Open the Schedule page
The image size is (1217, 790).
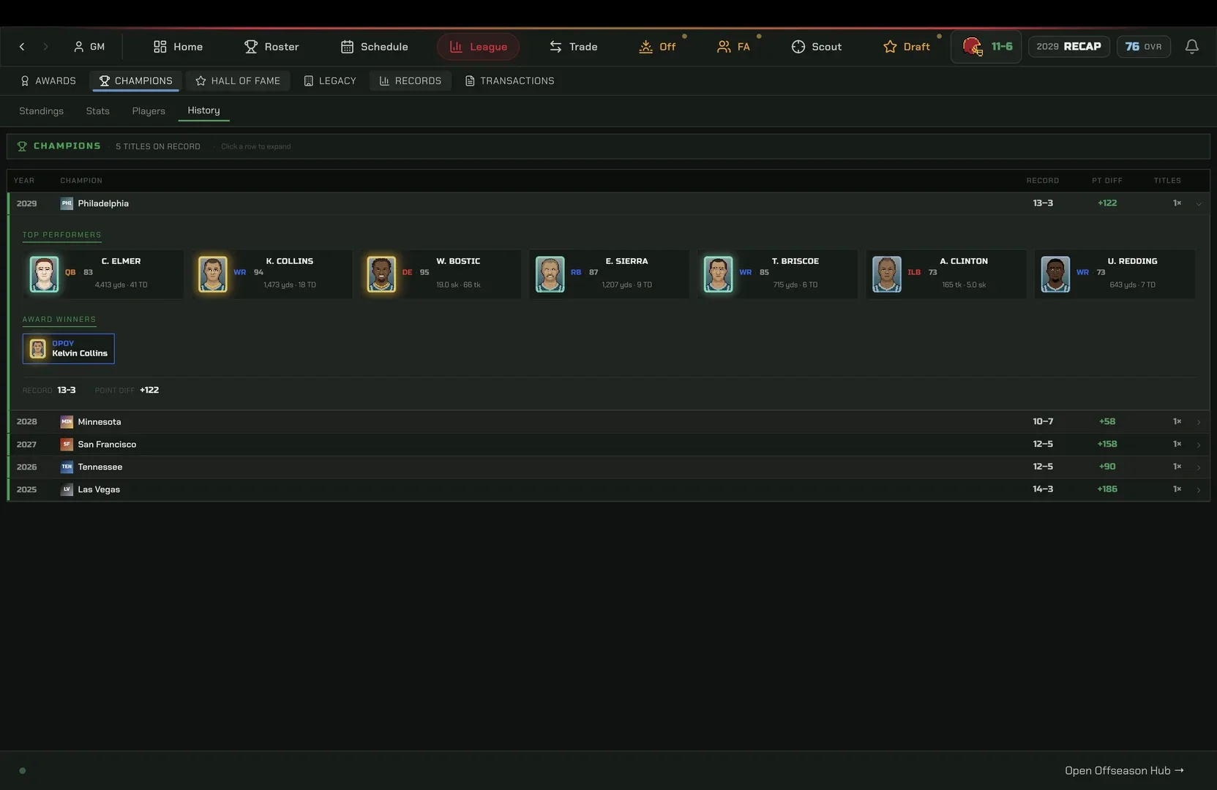click(375, 47)
